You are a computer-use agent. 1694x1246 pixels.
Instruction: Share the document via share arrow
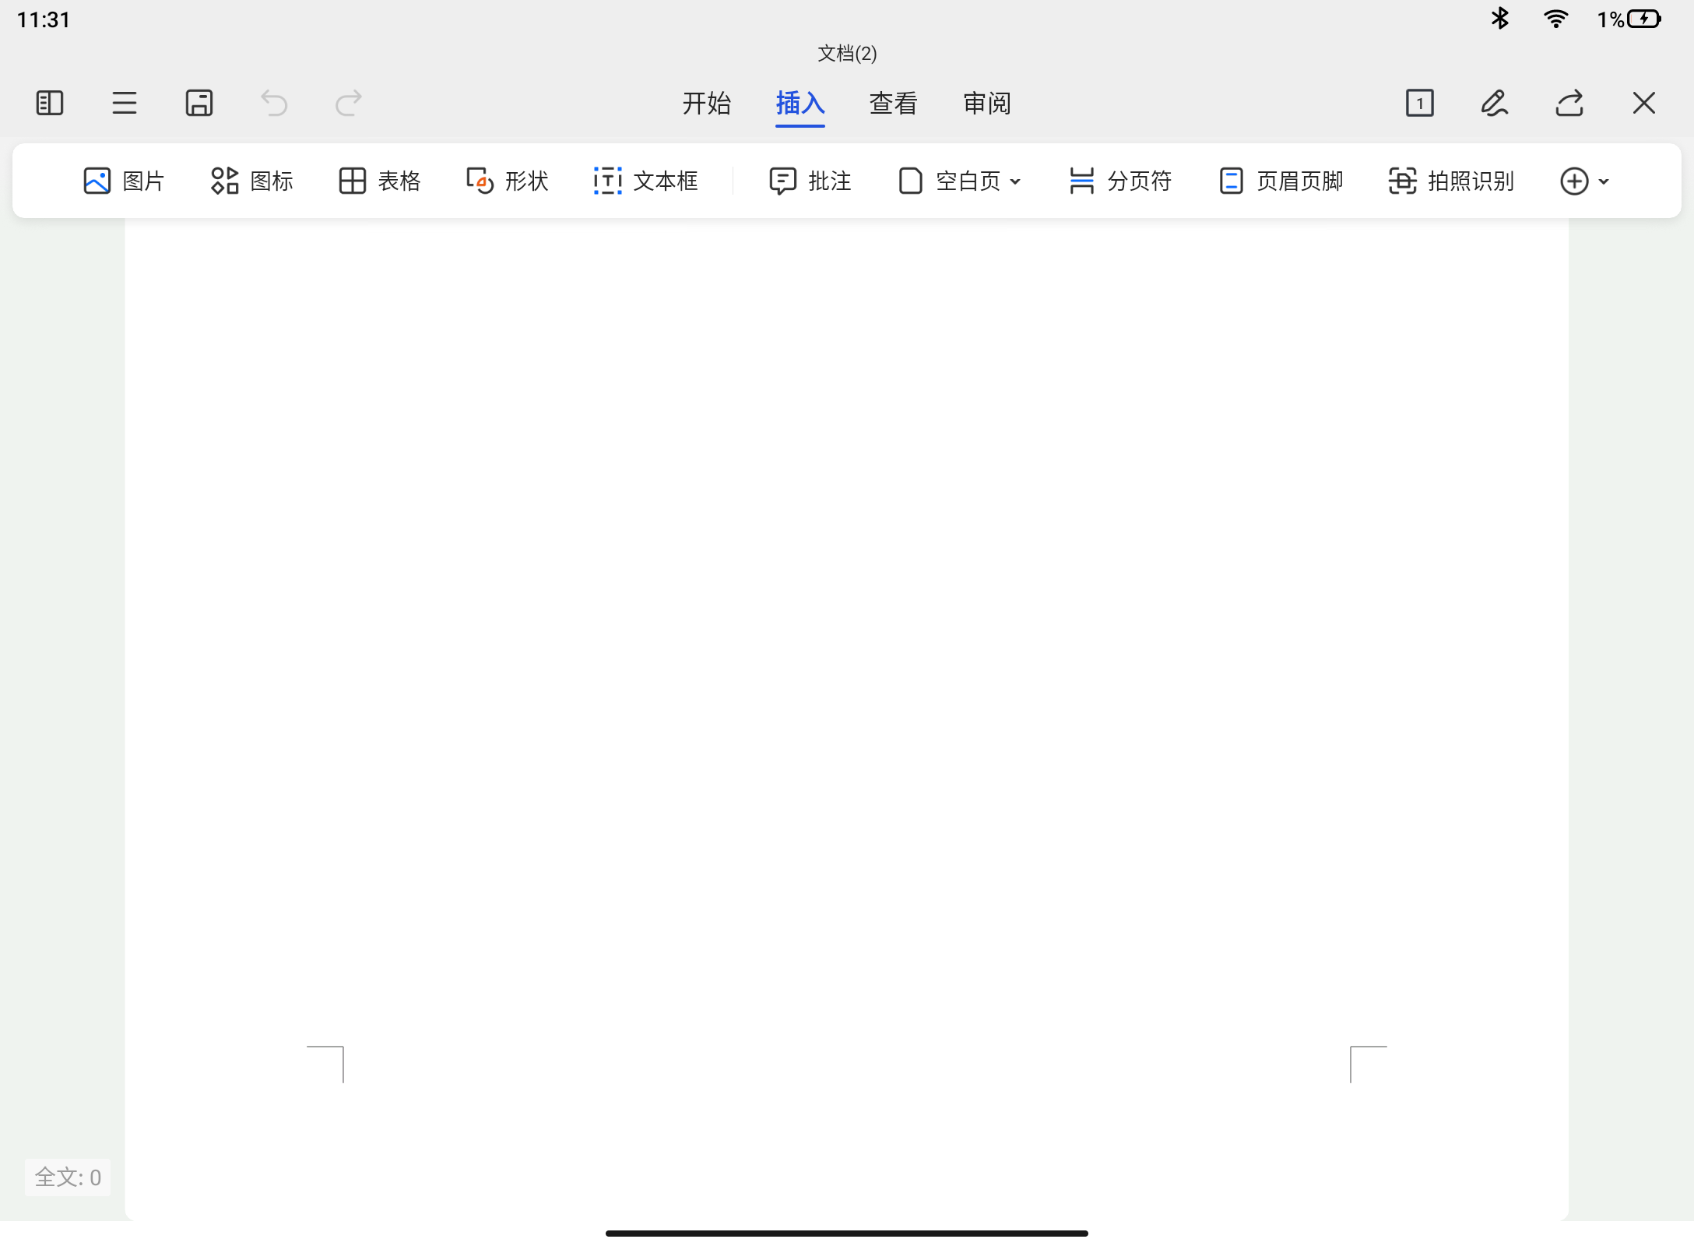coord(1569,103)
